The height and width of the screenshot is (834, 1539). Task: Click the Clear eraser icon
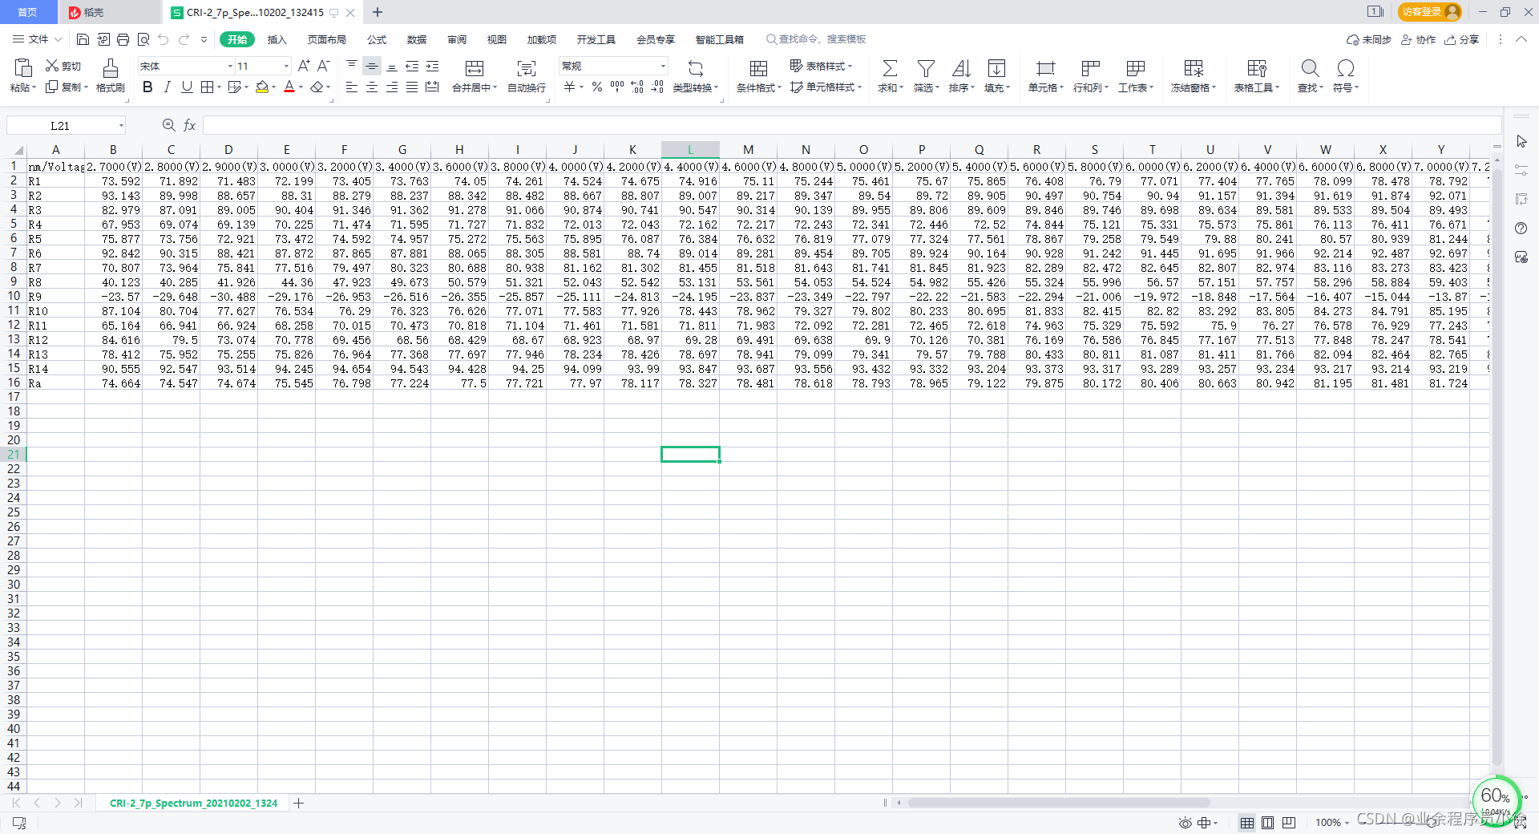click(x=317, y=87)
